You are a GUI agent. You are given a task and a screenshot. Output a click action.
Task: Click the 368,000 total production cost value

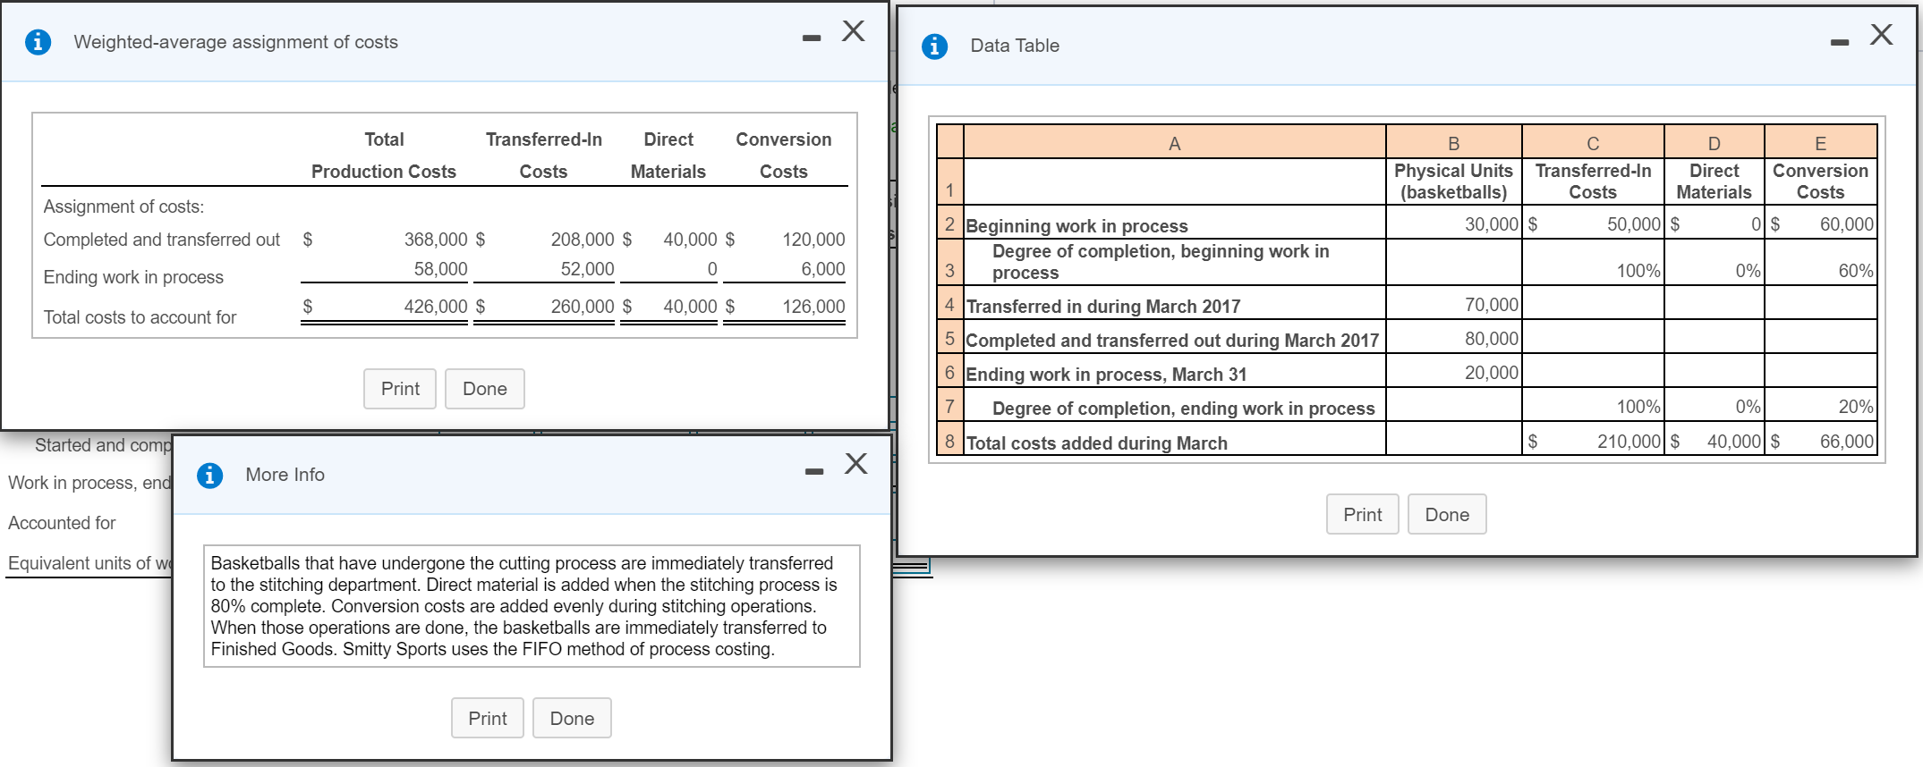(x=436, y=240)
